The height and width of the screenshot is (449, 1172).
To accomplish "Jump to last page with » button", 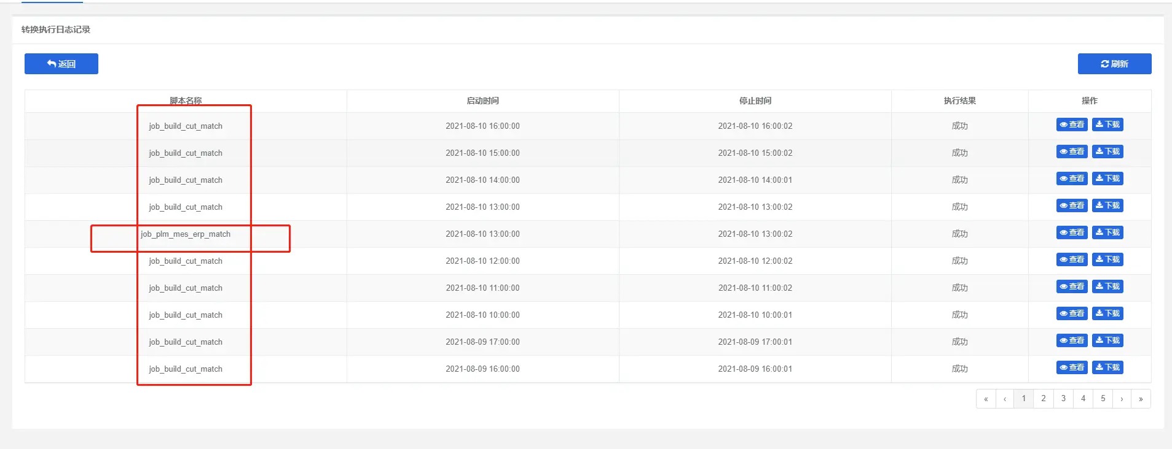I will (1141, 399).
